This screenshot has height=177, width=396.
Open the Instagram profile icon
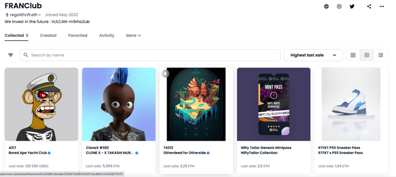(339, 7)
